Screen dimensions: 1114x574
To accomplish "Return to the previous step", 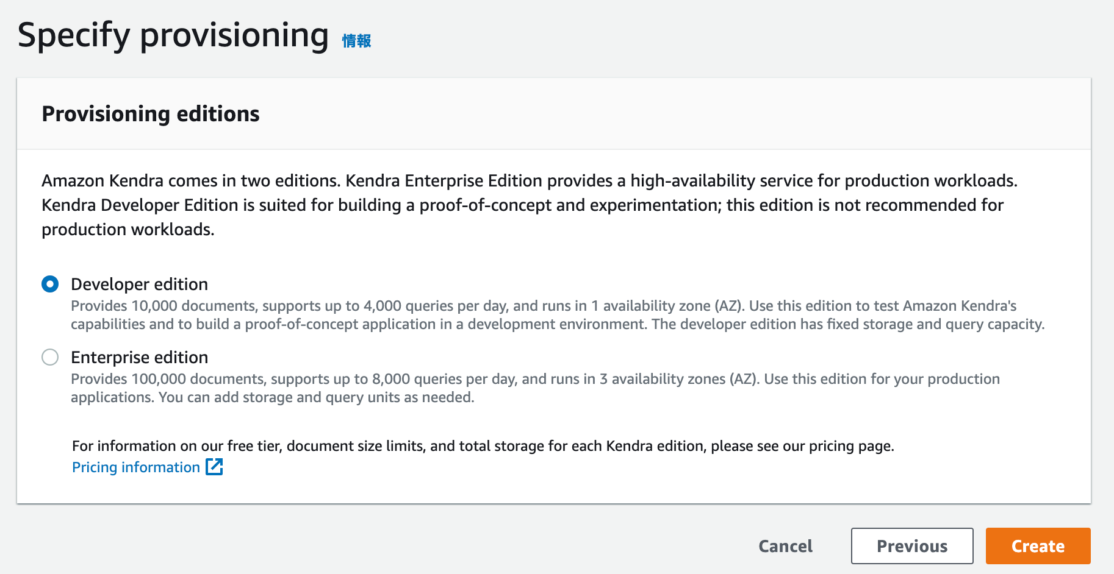I will (x=911, y=545).
